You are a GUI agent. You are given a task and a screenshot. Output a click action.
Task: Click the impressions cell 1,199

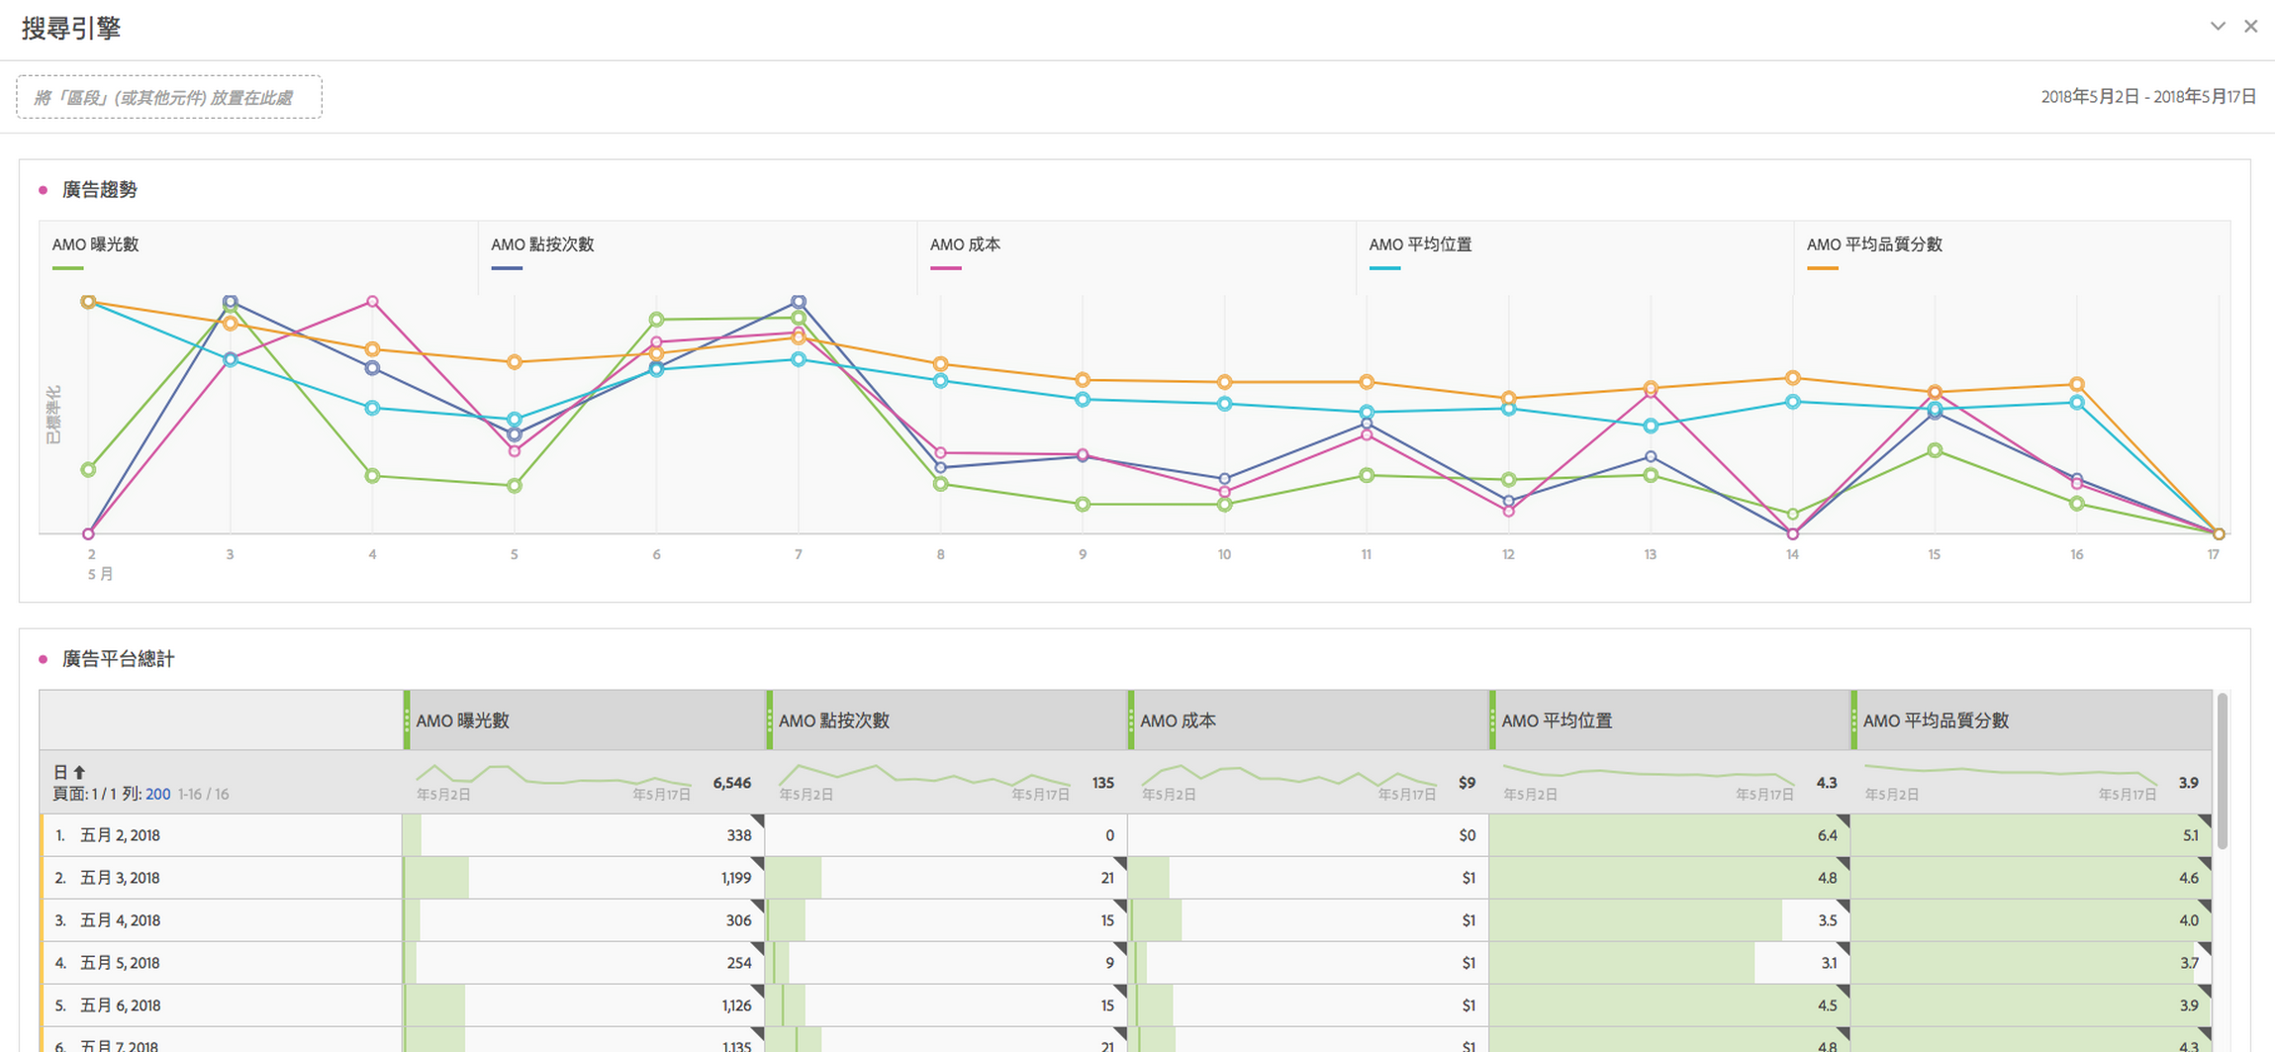pyautogui.click(x=584, y=878)
